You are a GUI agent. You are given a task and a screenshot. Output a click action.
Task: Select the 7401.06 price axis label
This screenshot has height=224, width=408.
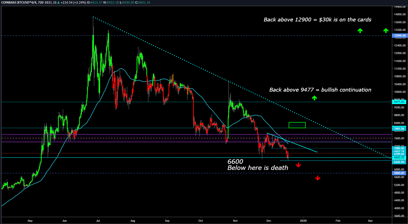point(399,129)
